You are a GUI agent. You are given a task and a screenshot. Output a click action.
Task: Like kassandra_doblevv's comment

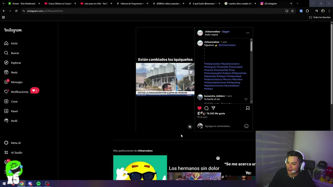[x=246, y=99]
